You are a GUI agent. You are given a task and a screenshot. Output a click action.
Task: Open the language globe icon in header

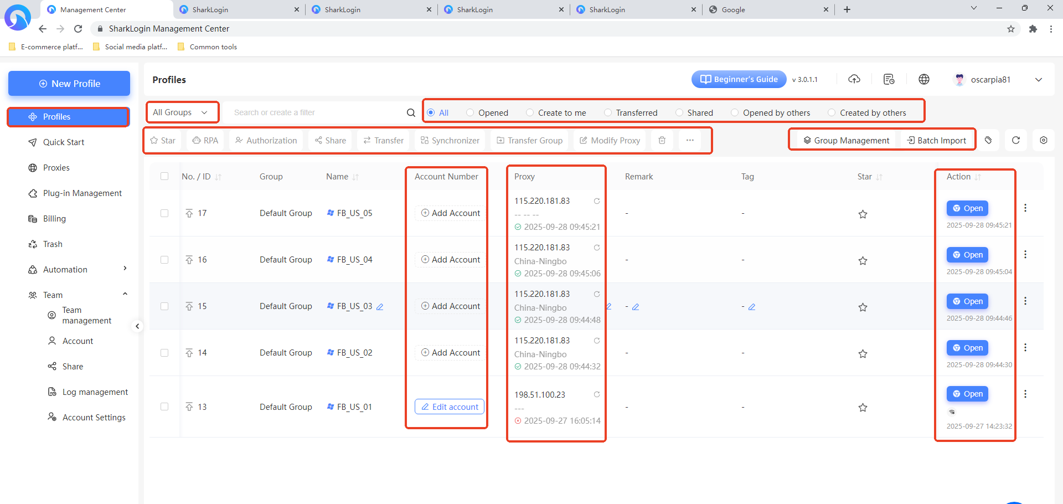point(924,79)
